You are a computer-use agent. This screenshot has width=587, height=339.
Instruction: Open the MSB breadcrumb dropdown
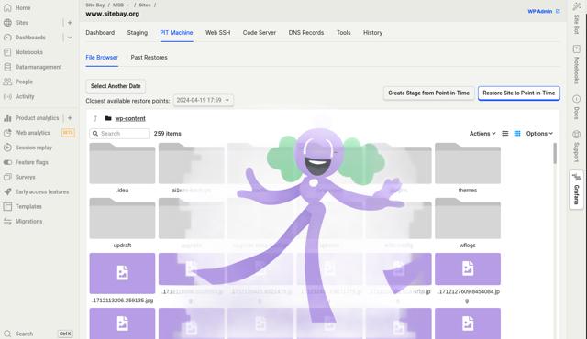coord(121,5)
